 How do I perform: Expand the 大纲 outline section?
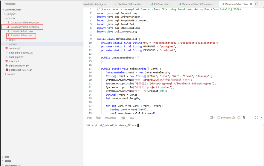pyautogui.click(x=7, y=157)
